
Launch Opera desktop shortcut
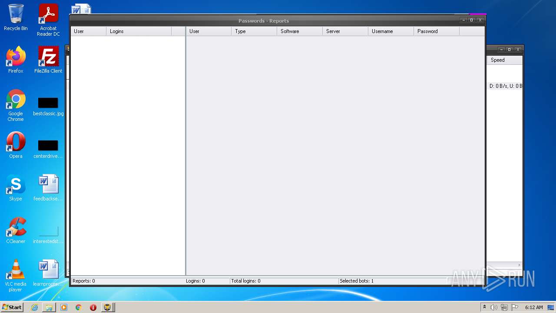16,145
